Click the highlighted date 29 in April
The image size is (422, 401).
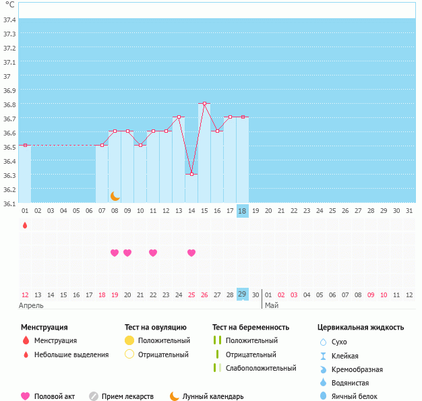click(242, 295)
